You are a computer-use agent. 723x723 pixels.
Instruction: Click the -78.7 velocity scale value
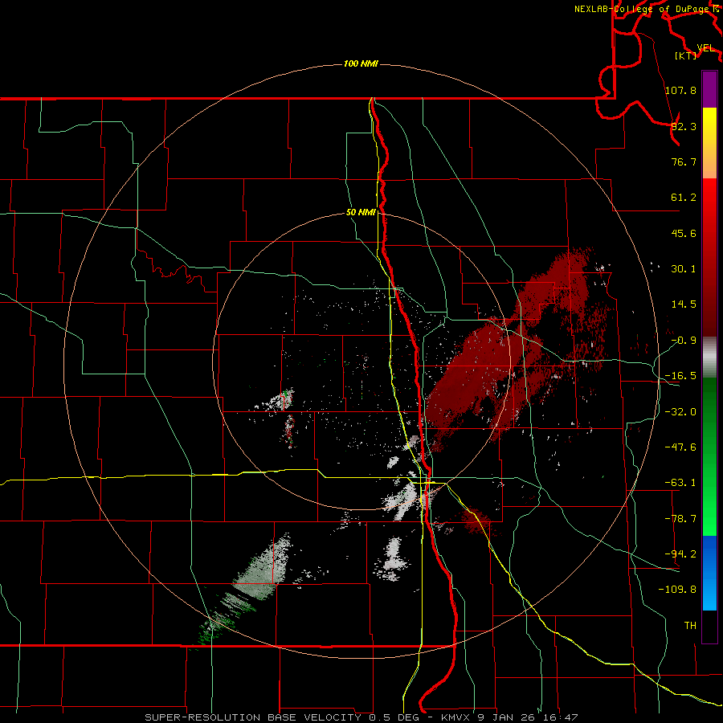[680, 519]
